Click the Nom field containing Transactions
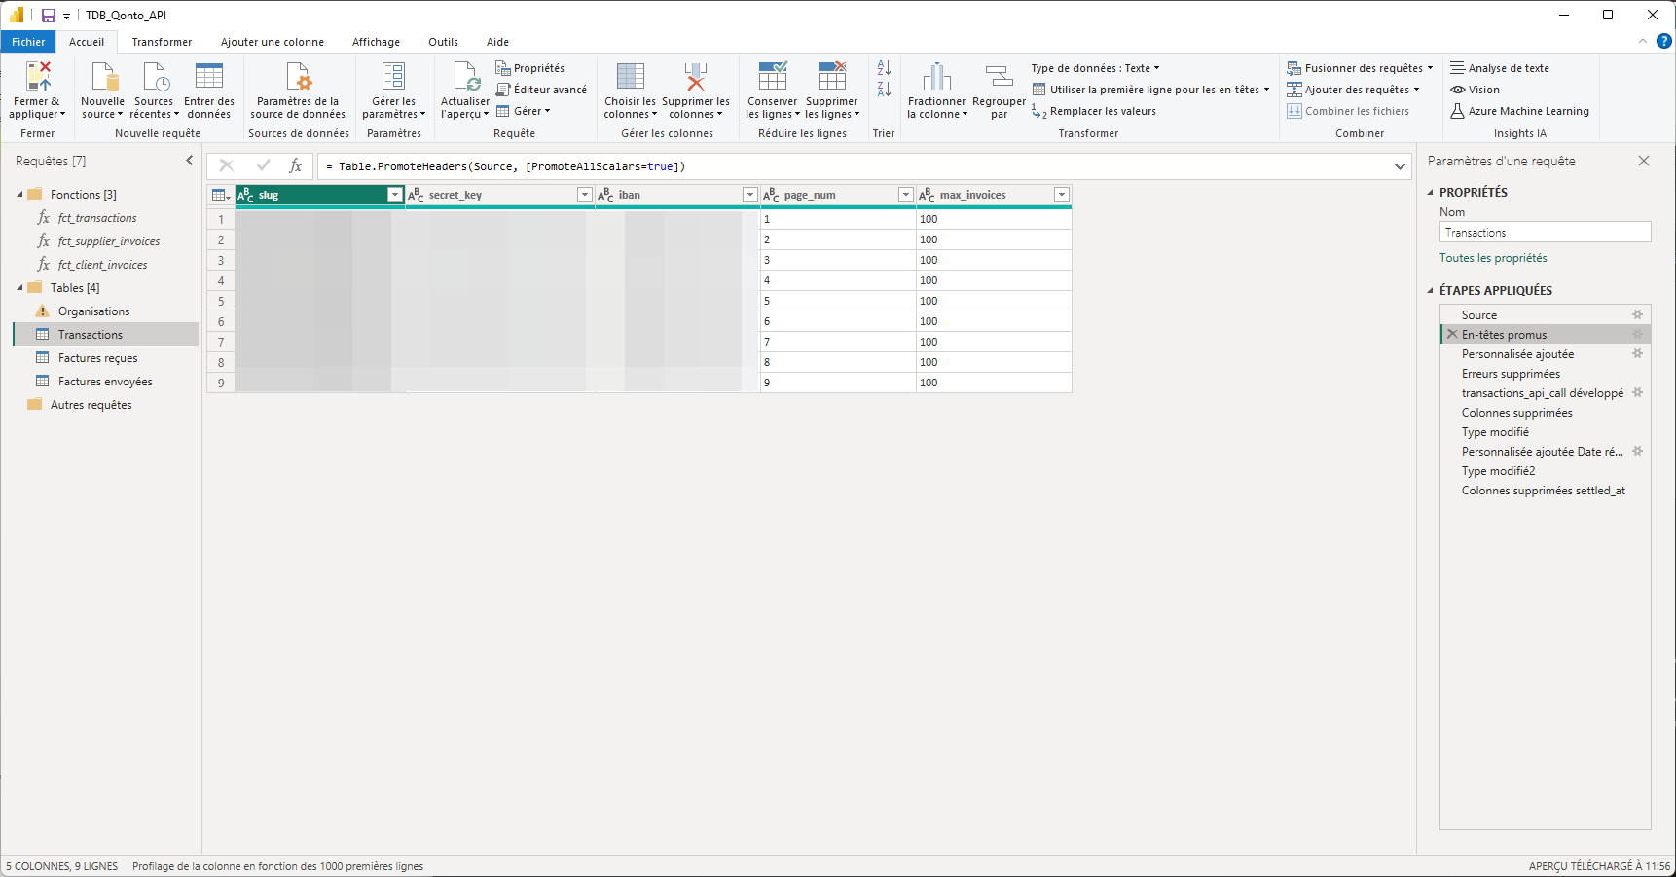The width and height of the screenshot is (1676, 877). click(x=1545, y=233)
